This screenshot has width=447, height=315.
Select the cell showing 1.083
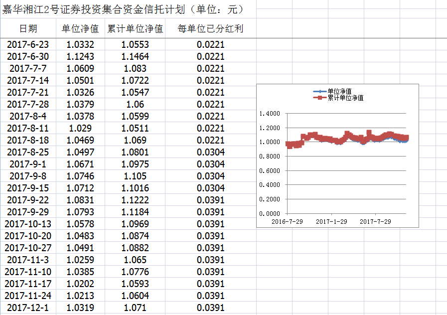135,68
